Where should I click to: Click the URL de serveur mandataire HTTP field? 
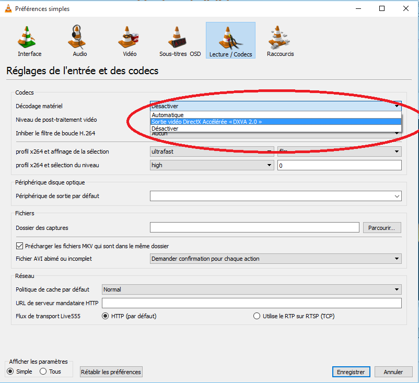(251, 303)
